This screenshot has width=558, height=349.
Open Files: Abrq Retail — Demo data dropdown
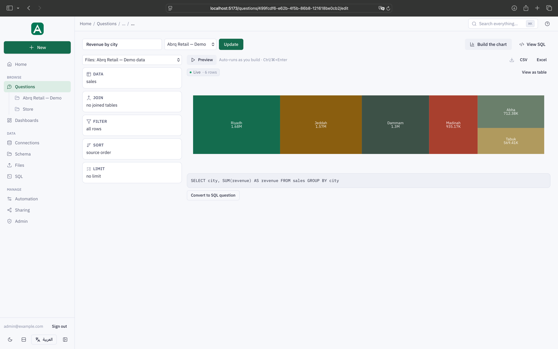(132, 60)
